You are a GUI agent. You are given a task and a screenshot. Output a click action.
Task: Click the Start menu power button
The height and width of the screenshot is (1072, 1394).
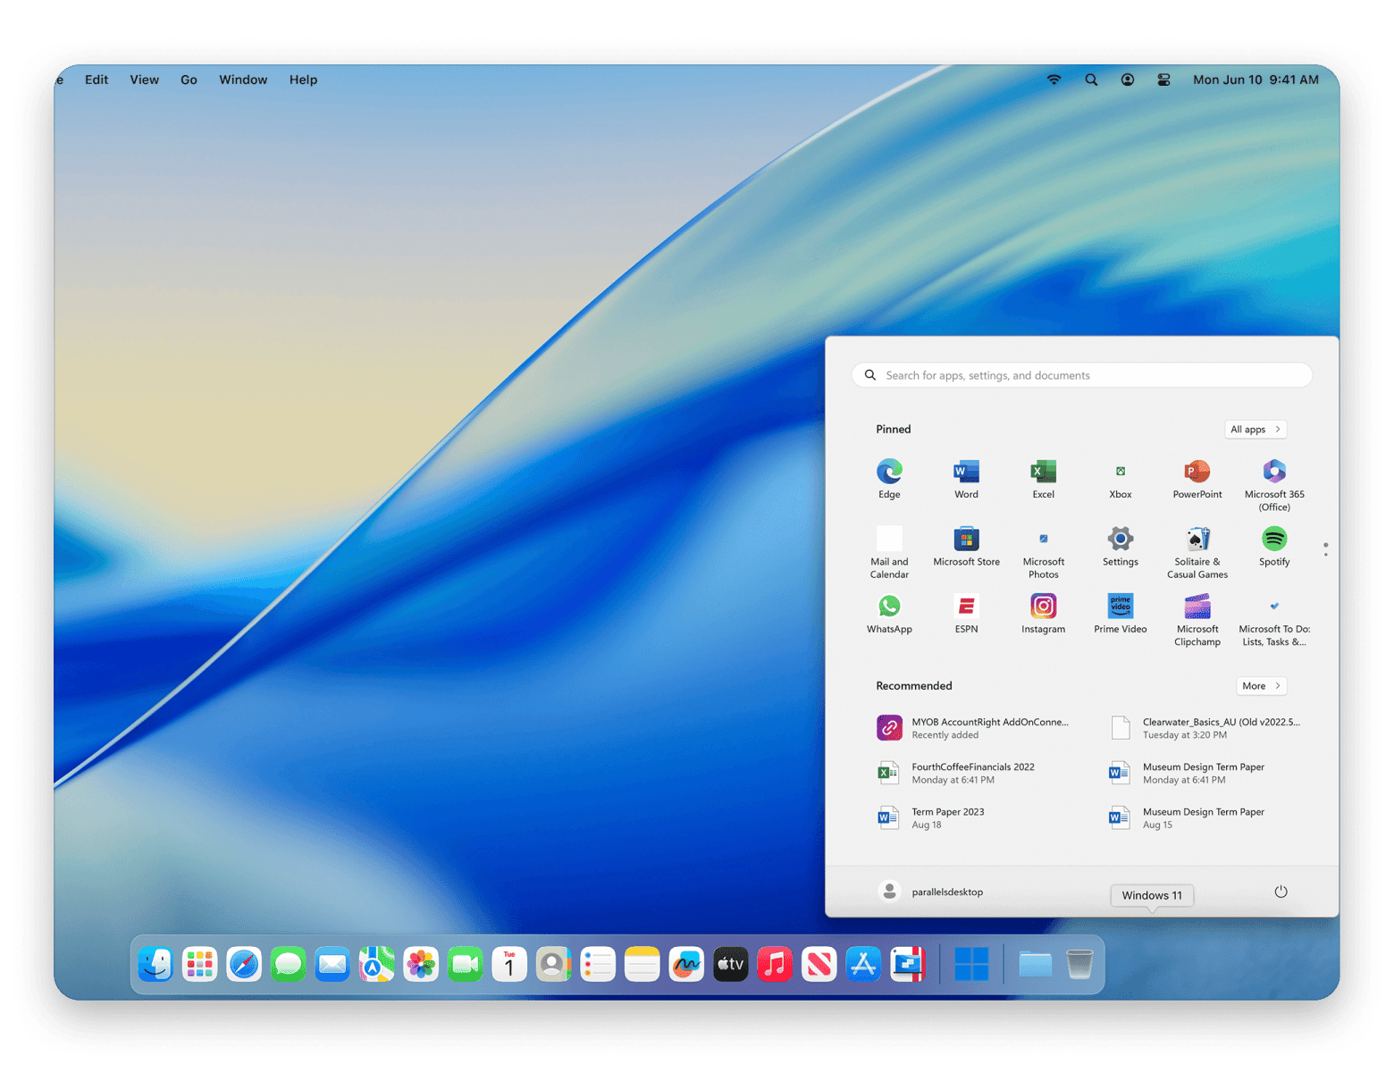tap(1280, 892)
